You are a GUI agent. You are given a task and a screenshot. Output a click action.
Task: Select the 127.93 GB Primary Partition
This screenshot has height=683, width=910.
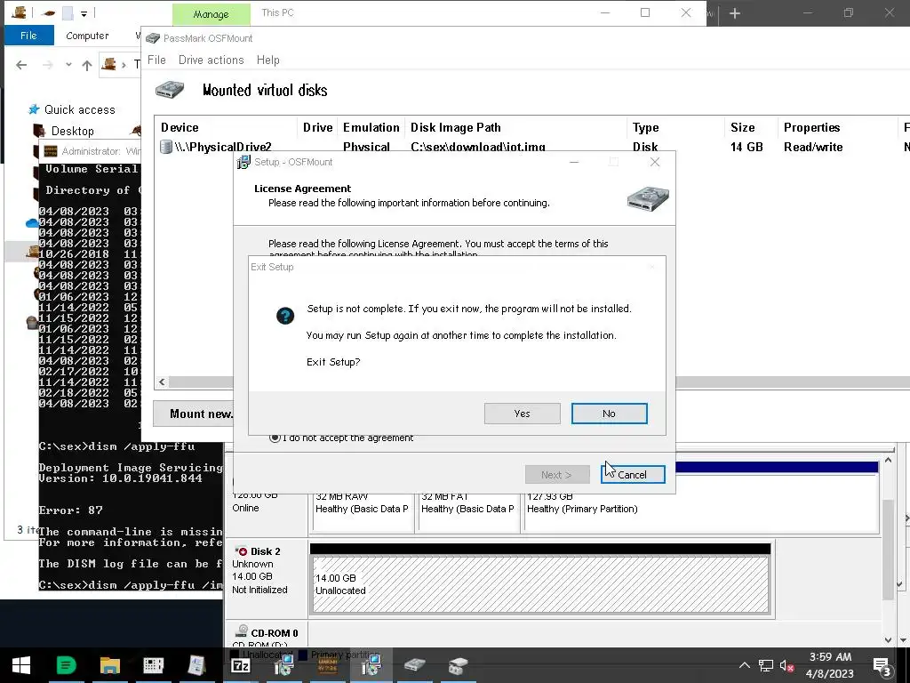(x=702, y=508)
